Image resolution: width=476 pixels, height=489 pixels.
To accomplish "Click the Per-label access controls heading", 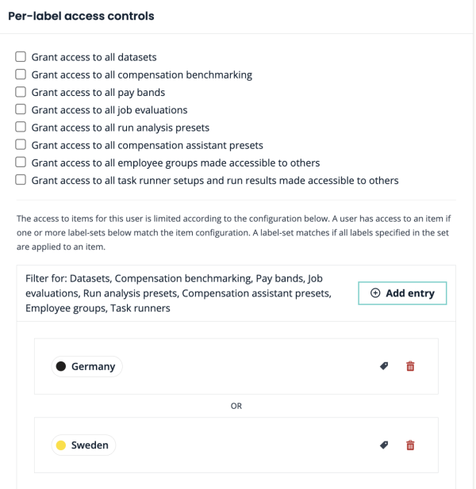I will pyautogui.click(x=81, y=16).
